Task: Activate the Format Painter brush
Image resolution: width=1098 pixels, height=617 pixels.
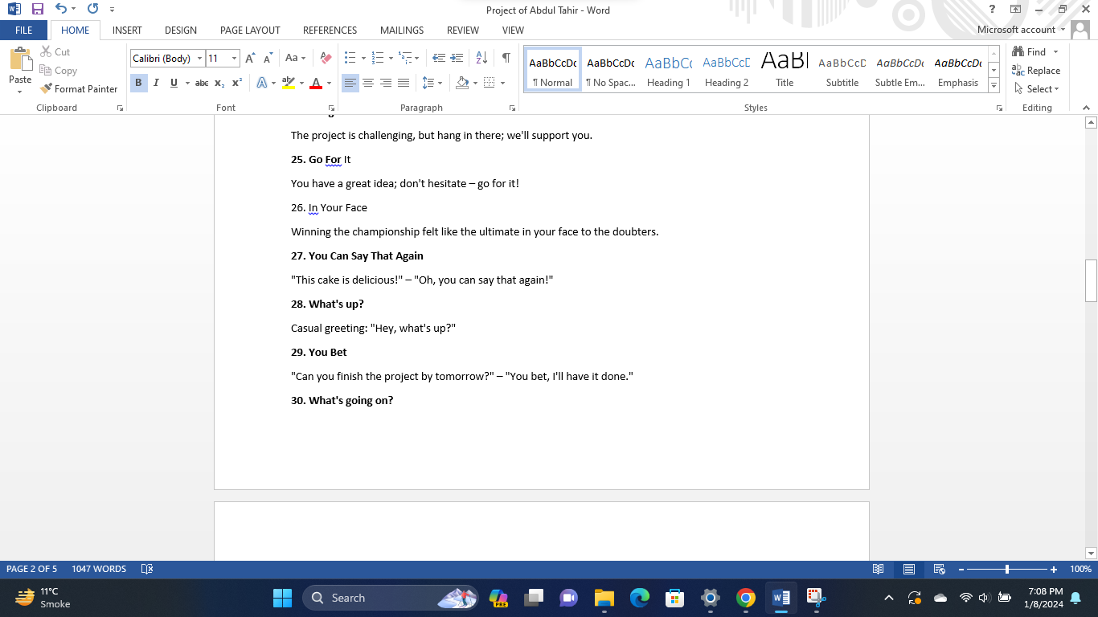Action: click(79, 88)
